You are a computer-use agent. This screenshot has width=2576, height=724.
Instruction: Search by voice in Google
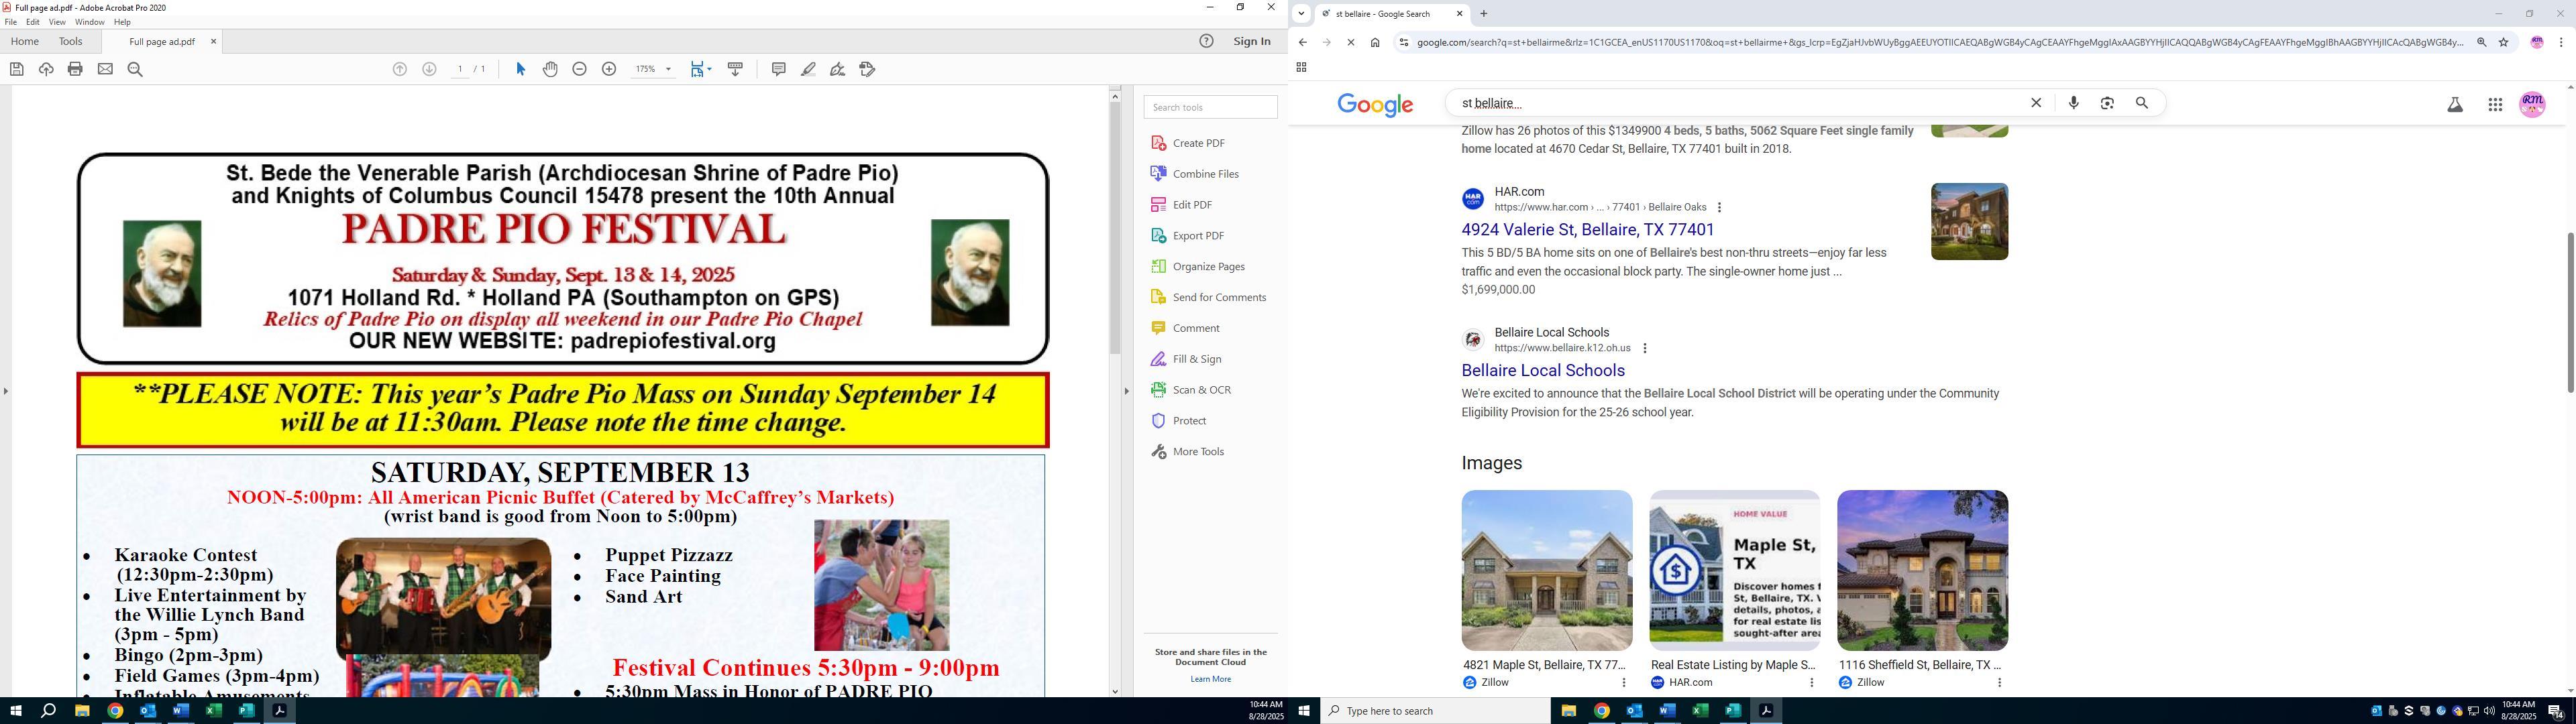coord(2073,103)
